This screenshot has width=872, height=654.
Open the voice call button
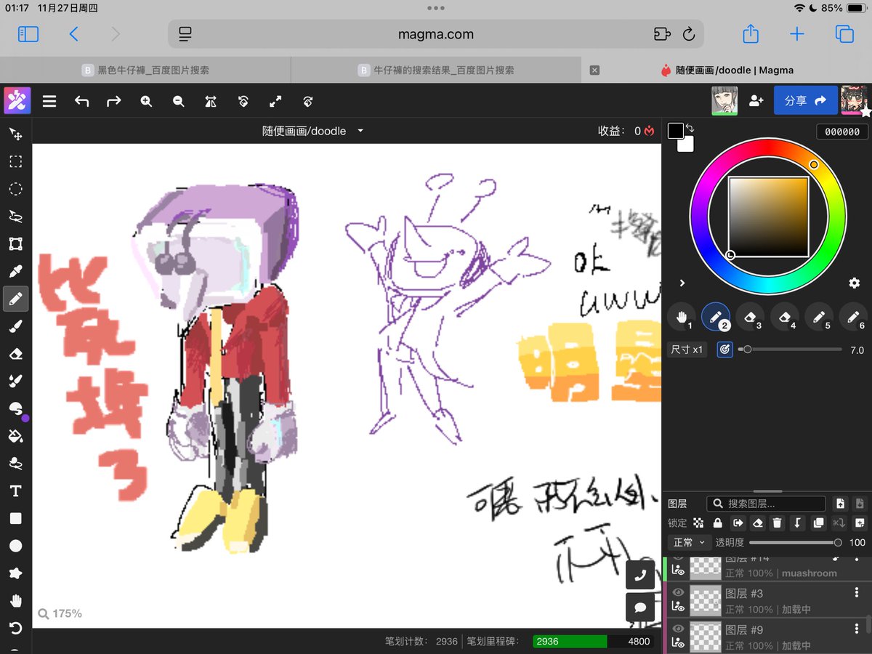[639, 576]
